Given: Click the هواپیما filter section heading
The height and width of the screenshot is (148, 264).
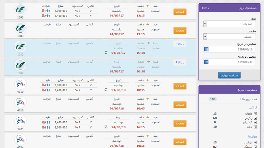Looking at the screenshot, I should pyautogui.click(x=252, y=136).
